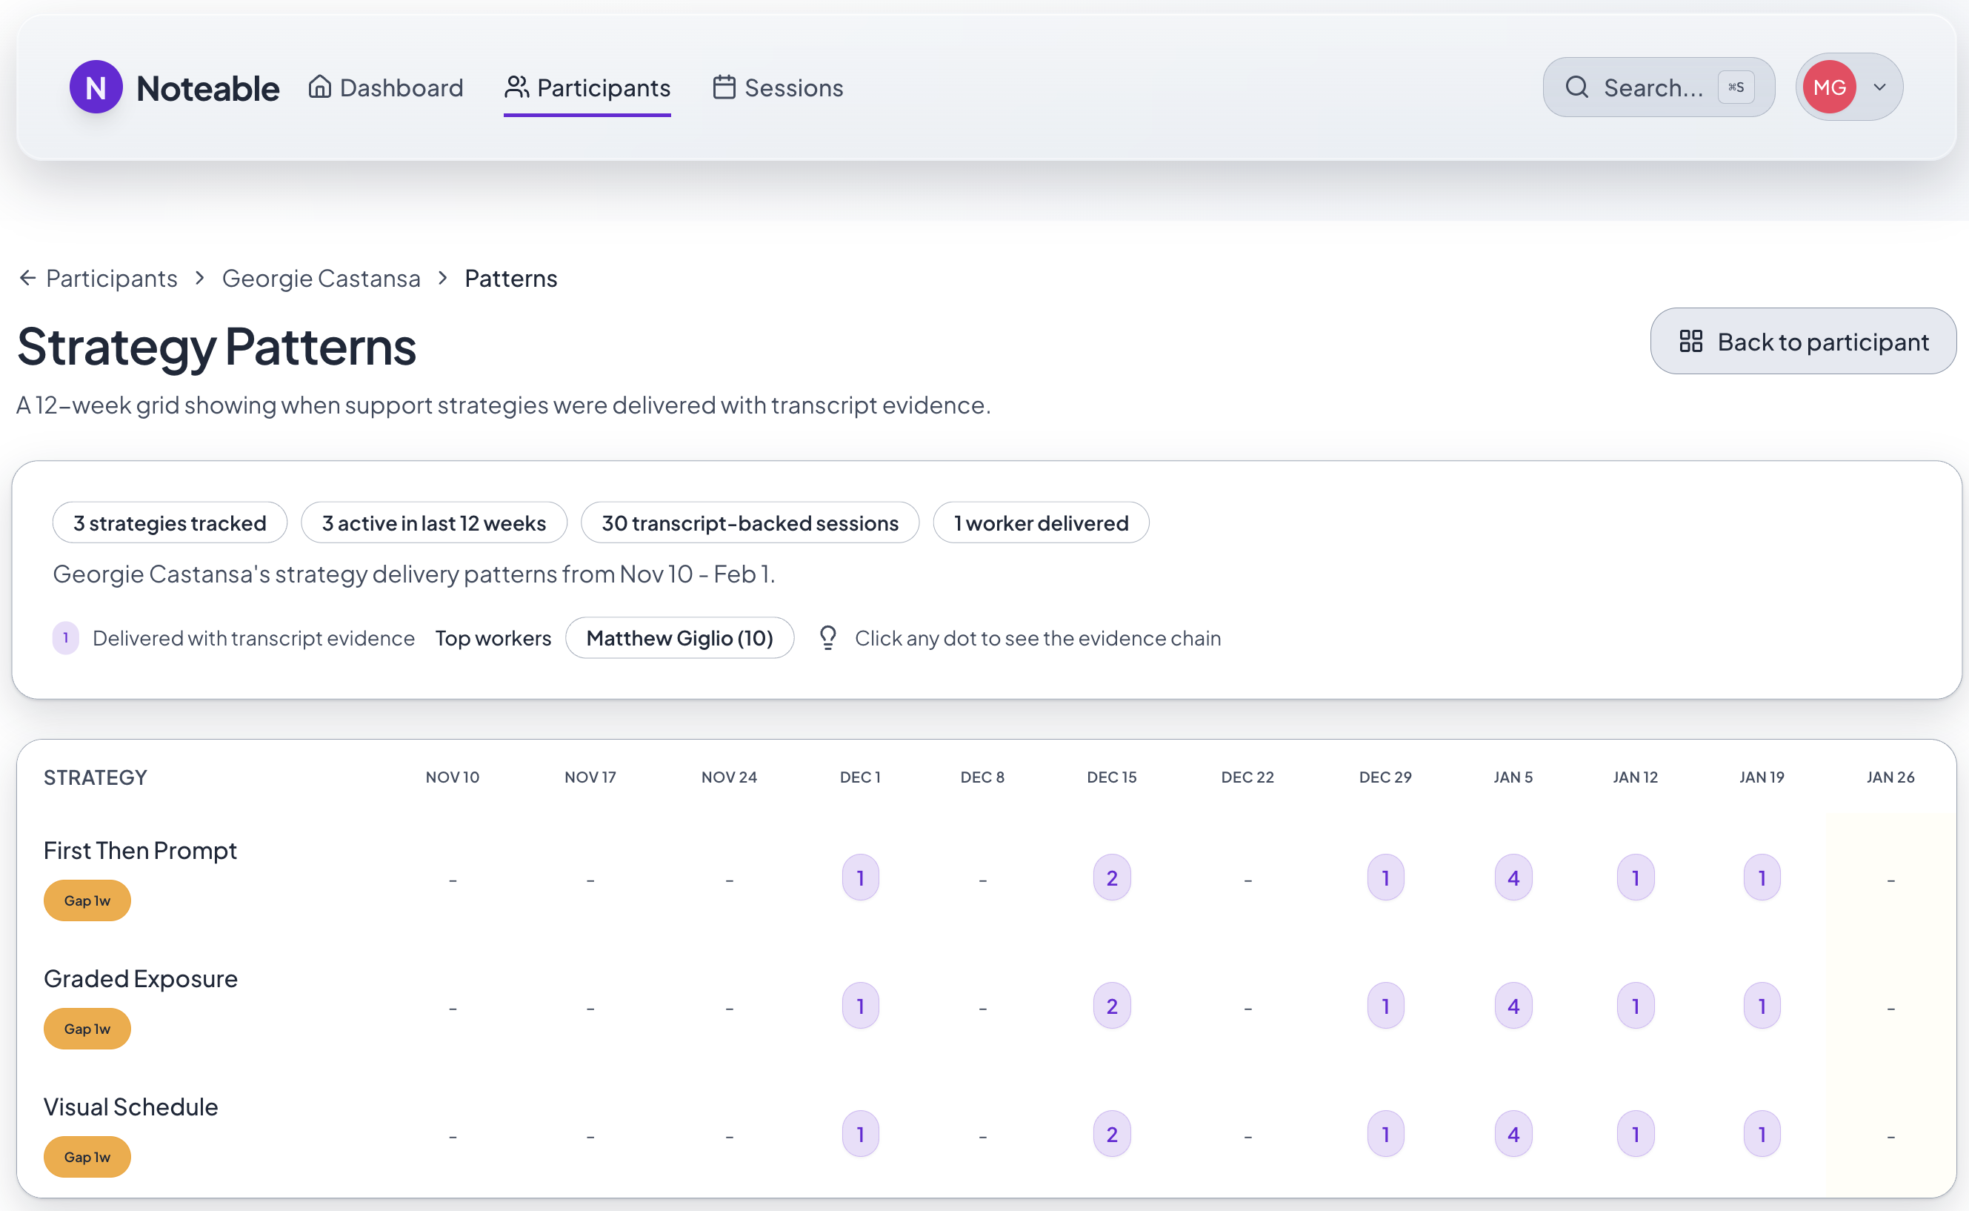
Task: Click the 3 strategies tracked chip
Action: tap(170, 523)
